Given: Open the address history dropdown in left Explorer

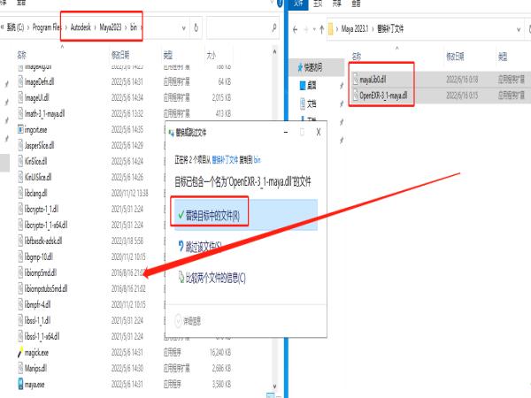Looking at the screenshot, I should pos(183,28).
